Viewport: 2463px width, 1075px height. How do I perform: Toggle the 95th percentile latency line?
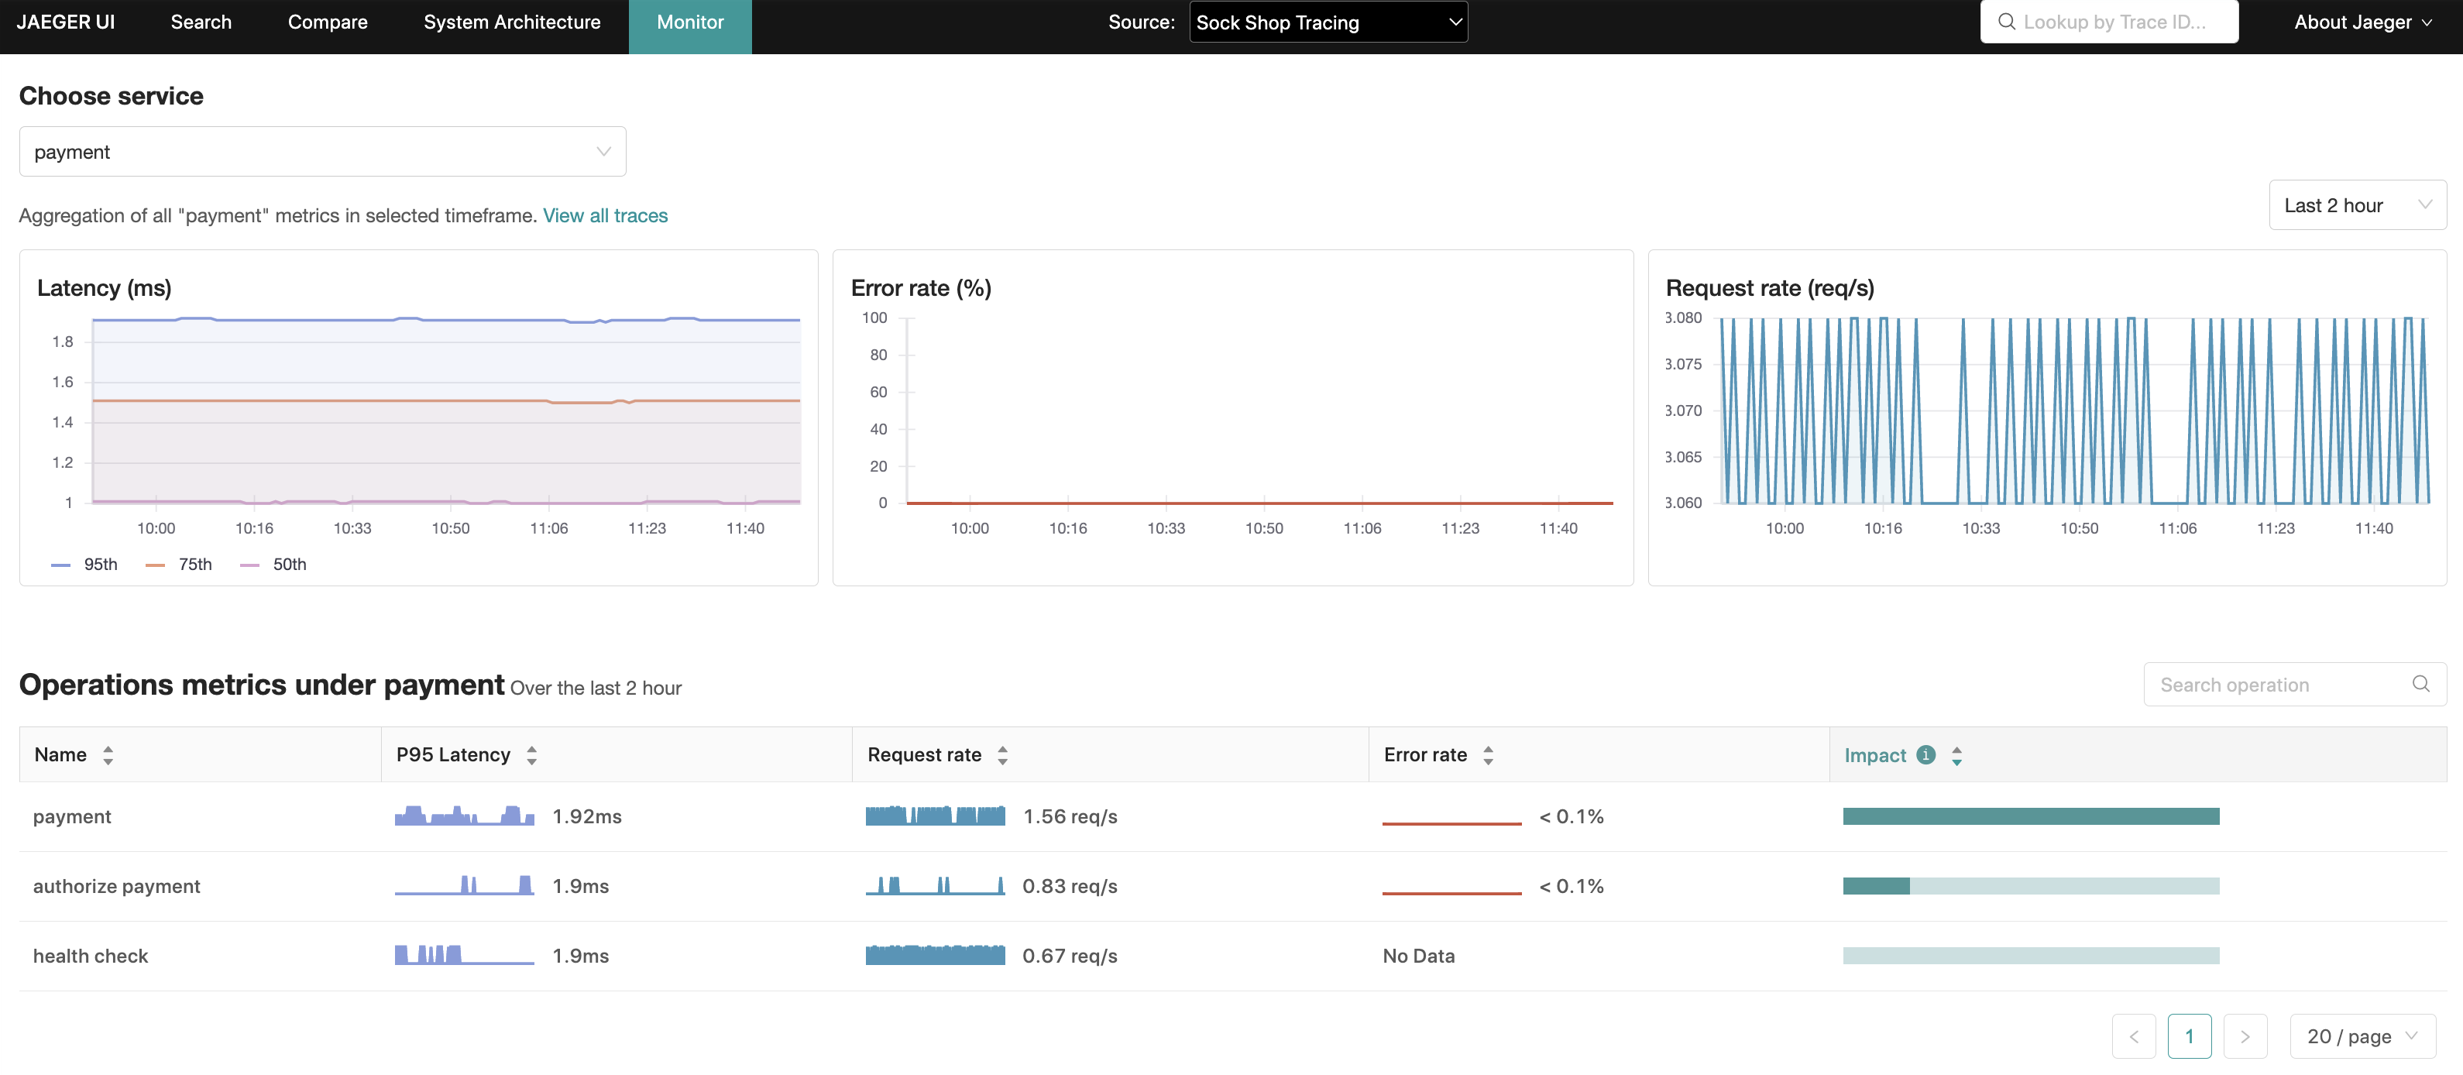84,565
